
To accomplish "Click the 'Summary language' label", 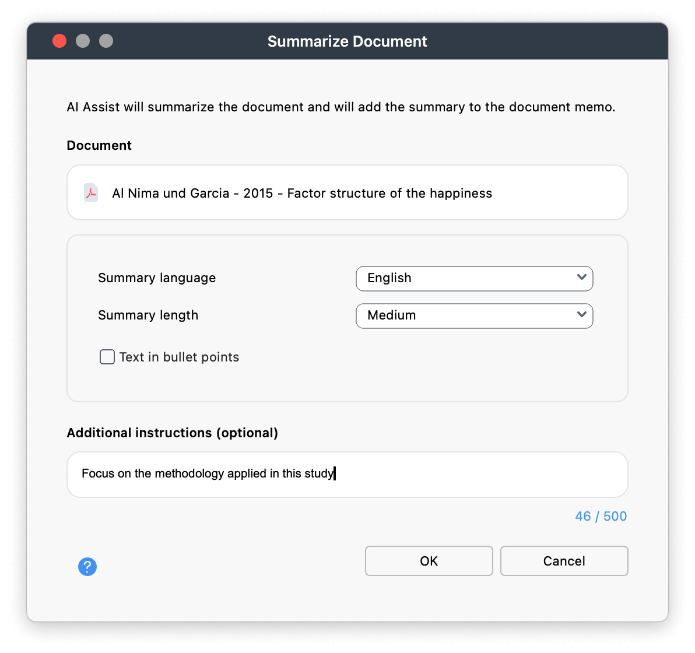I will coord(157,278).
